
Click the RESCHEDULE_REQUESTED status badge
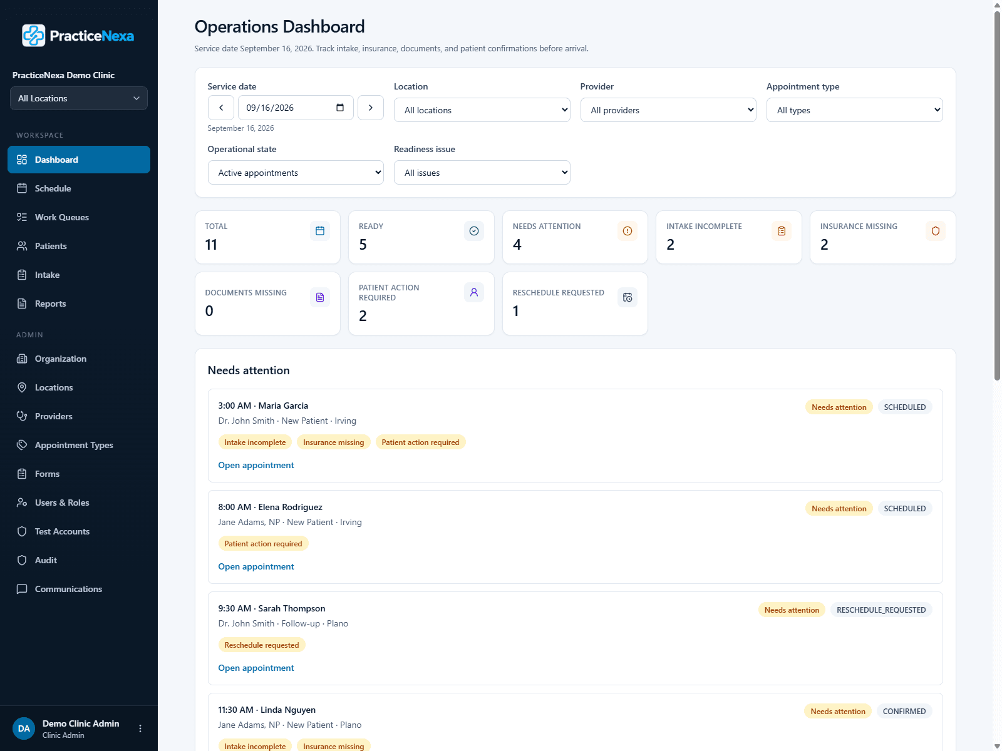click(881, 610)
